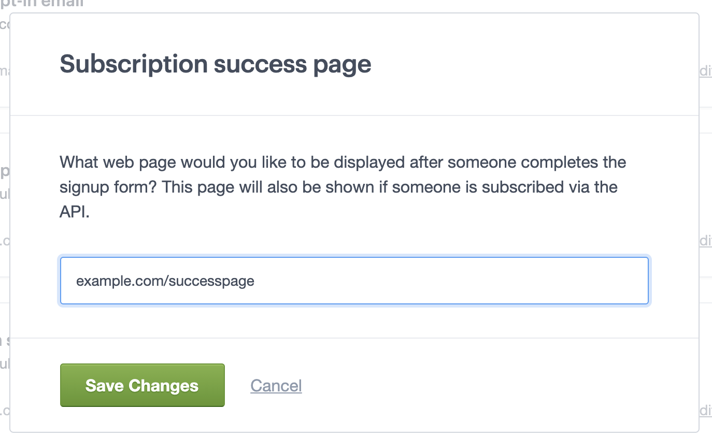
Task: Click the topmost Edit link behind the dialog
Action: [x=707, y=71]
